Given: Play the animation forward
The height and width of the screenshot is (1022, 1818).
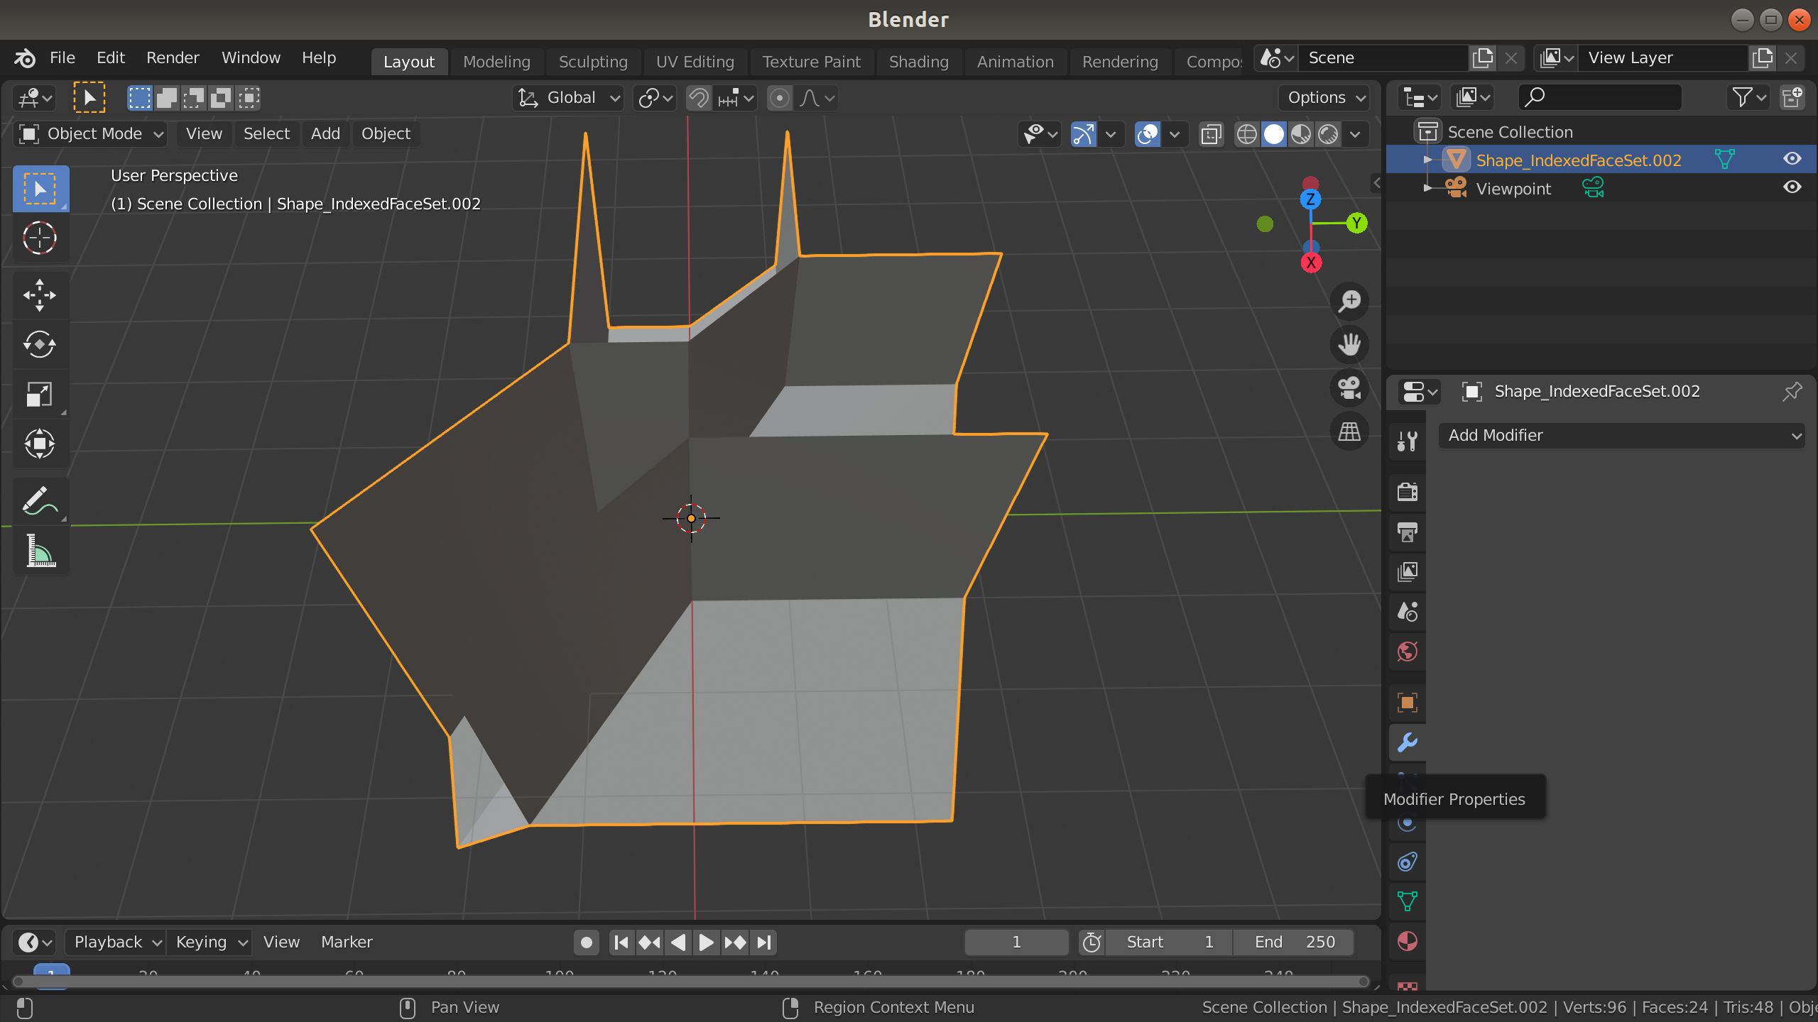Looking at the screenshot, I should click(706, 943).
